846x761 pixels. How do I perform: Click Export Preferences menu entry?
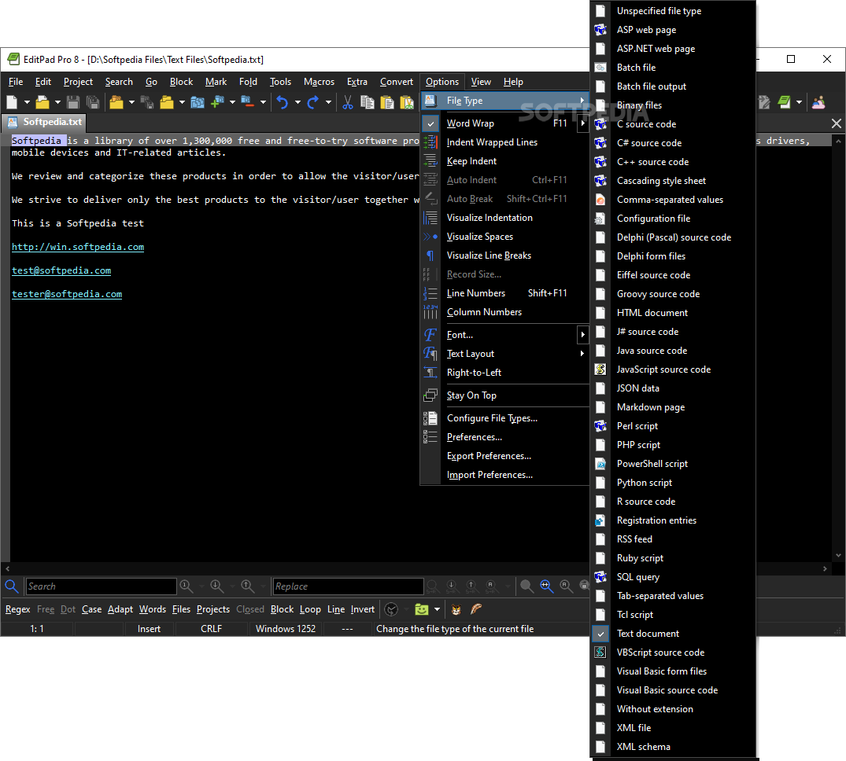504,456
